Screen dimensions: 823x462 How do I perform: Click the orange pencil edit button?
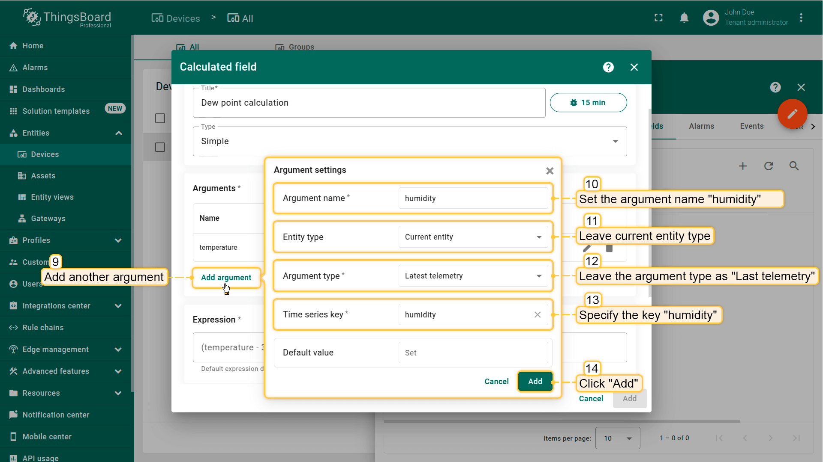click(792, 114)
